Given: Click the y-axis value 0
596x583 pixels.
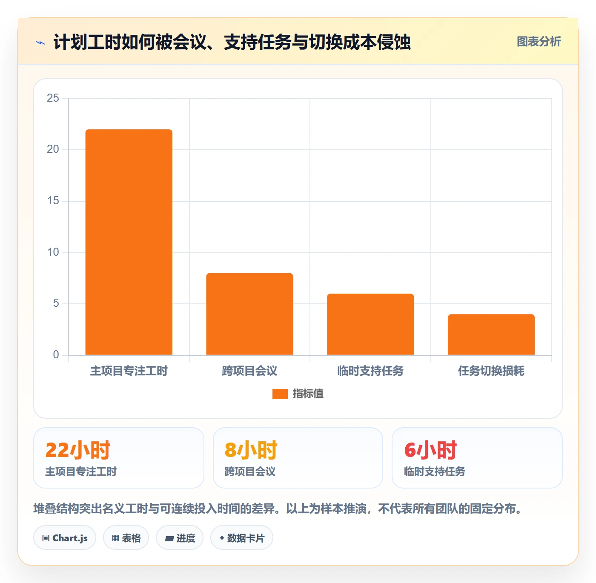Looking at the screenshot, I should point(56,355).
